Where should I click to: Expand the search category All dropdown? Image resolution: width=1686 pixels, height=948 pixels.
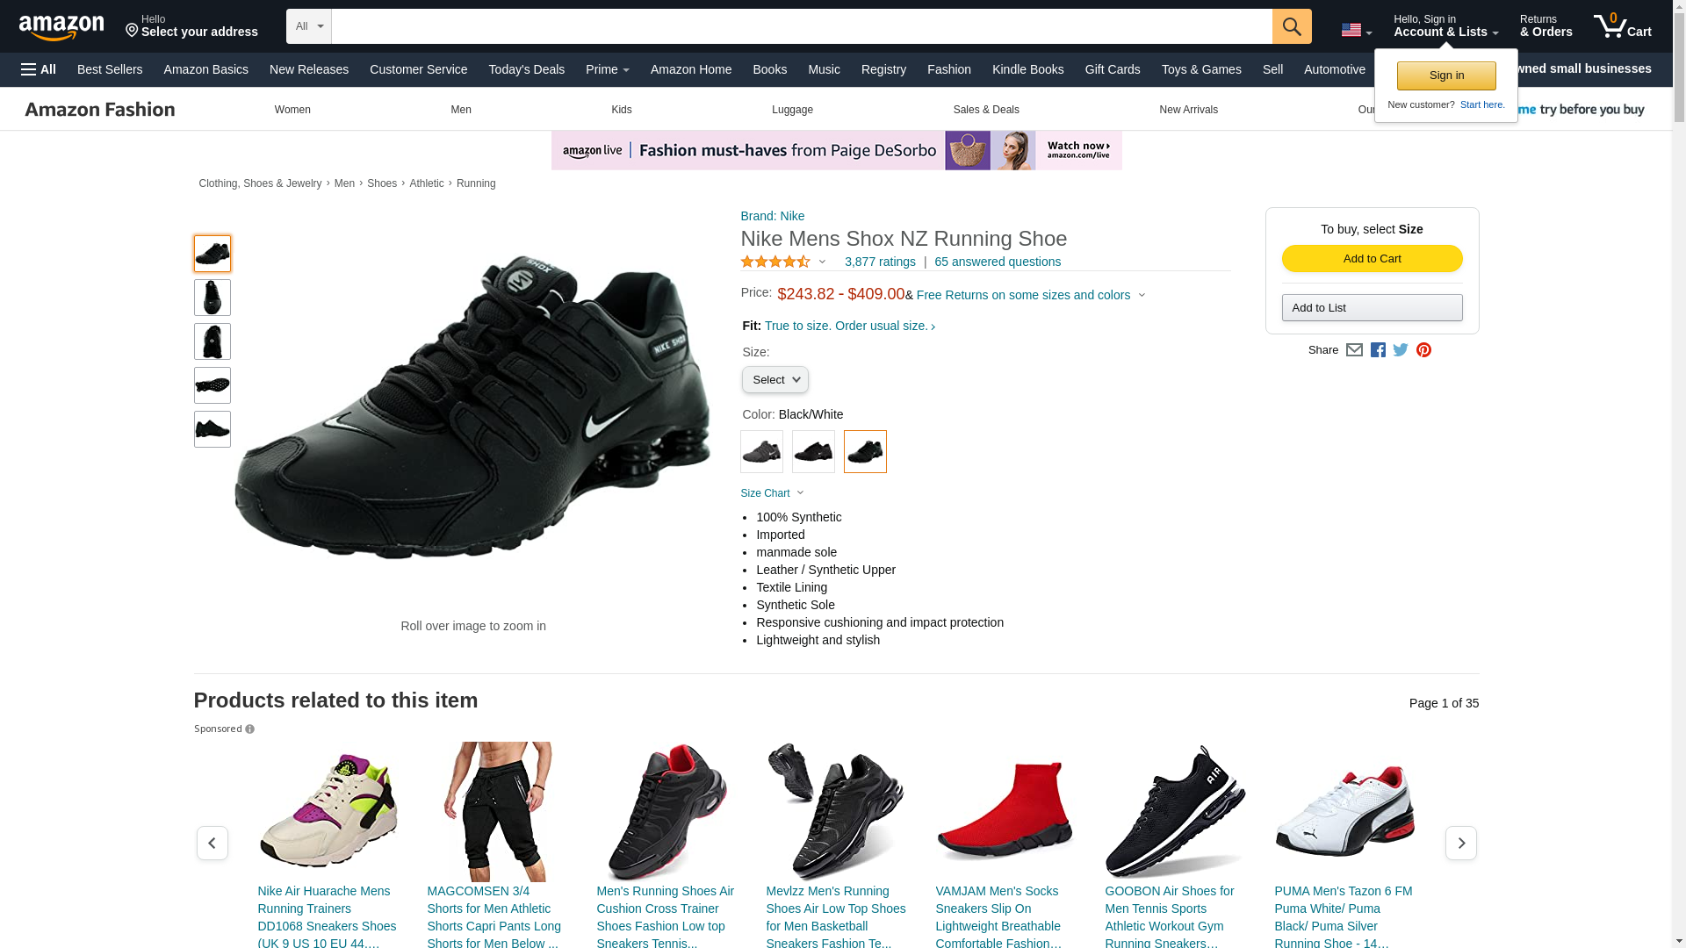(309, 26)
